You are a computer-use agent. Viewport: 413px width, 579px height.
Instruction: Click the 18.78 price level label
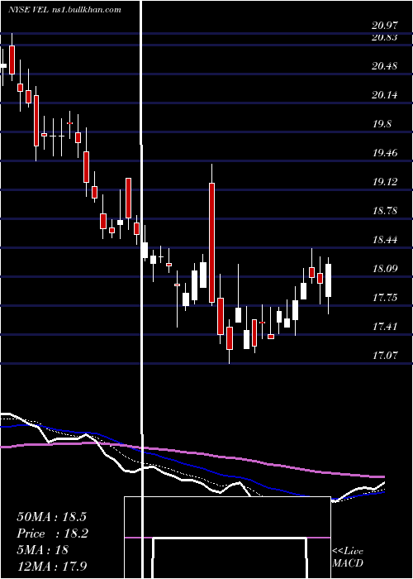(x=385, y=210)
